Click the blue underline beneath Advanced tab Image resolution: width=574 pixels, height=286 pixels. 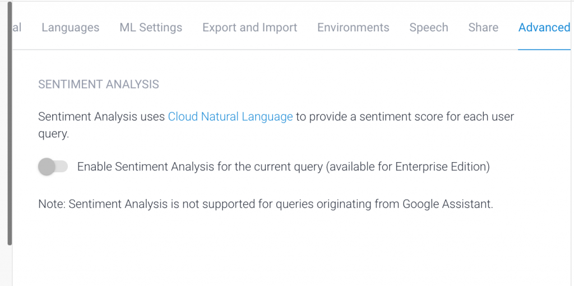point(544,49)
